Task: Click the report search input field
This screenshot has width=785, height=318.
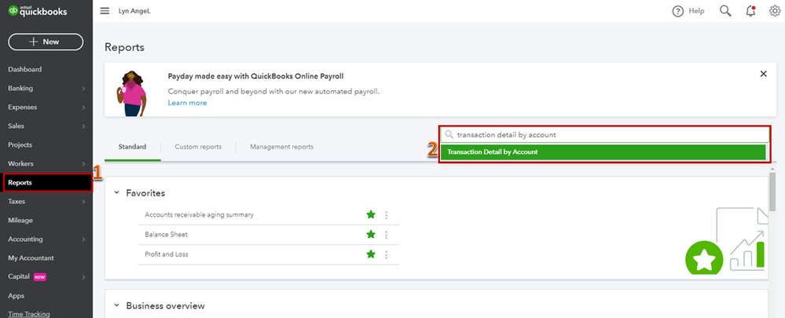Action: tap(605, 134)
